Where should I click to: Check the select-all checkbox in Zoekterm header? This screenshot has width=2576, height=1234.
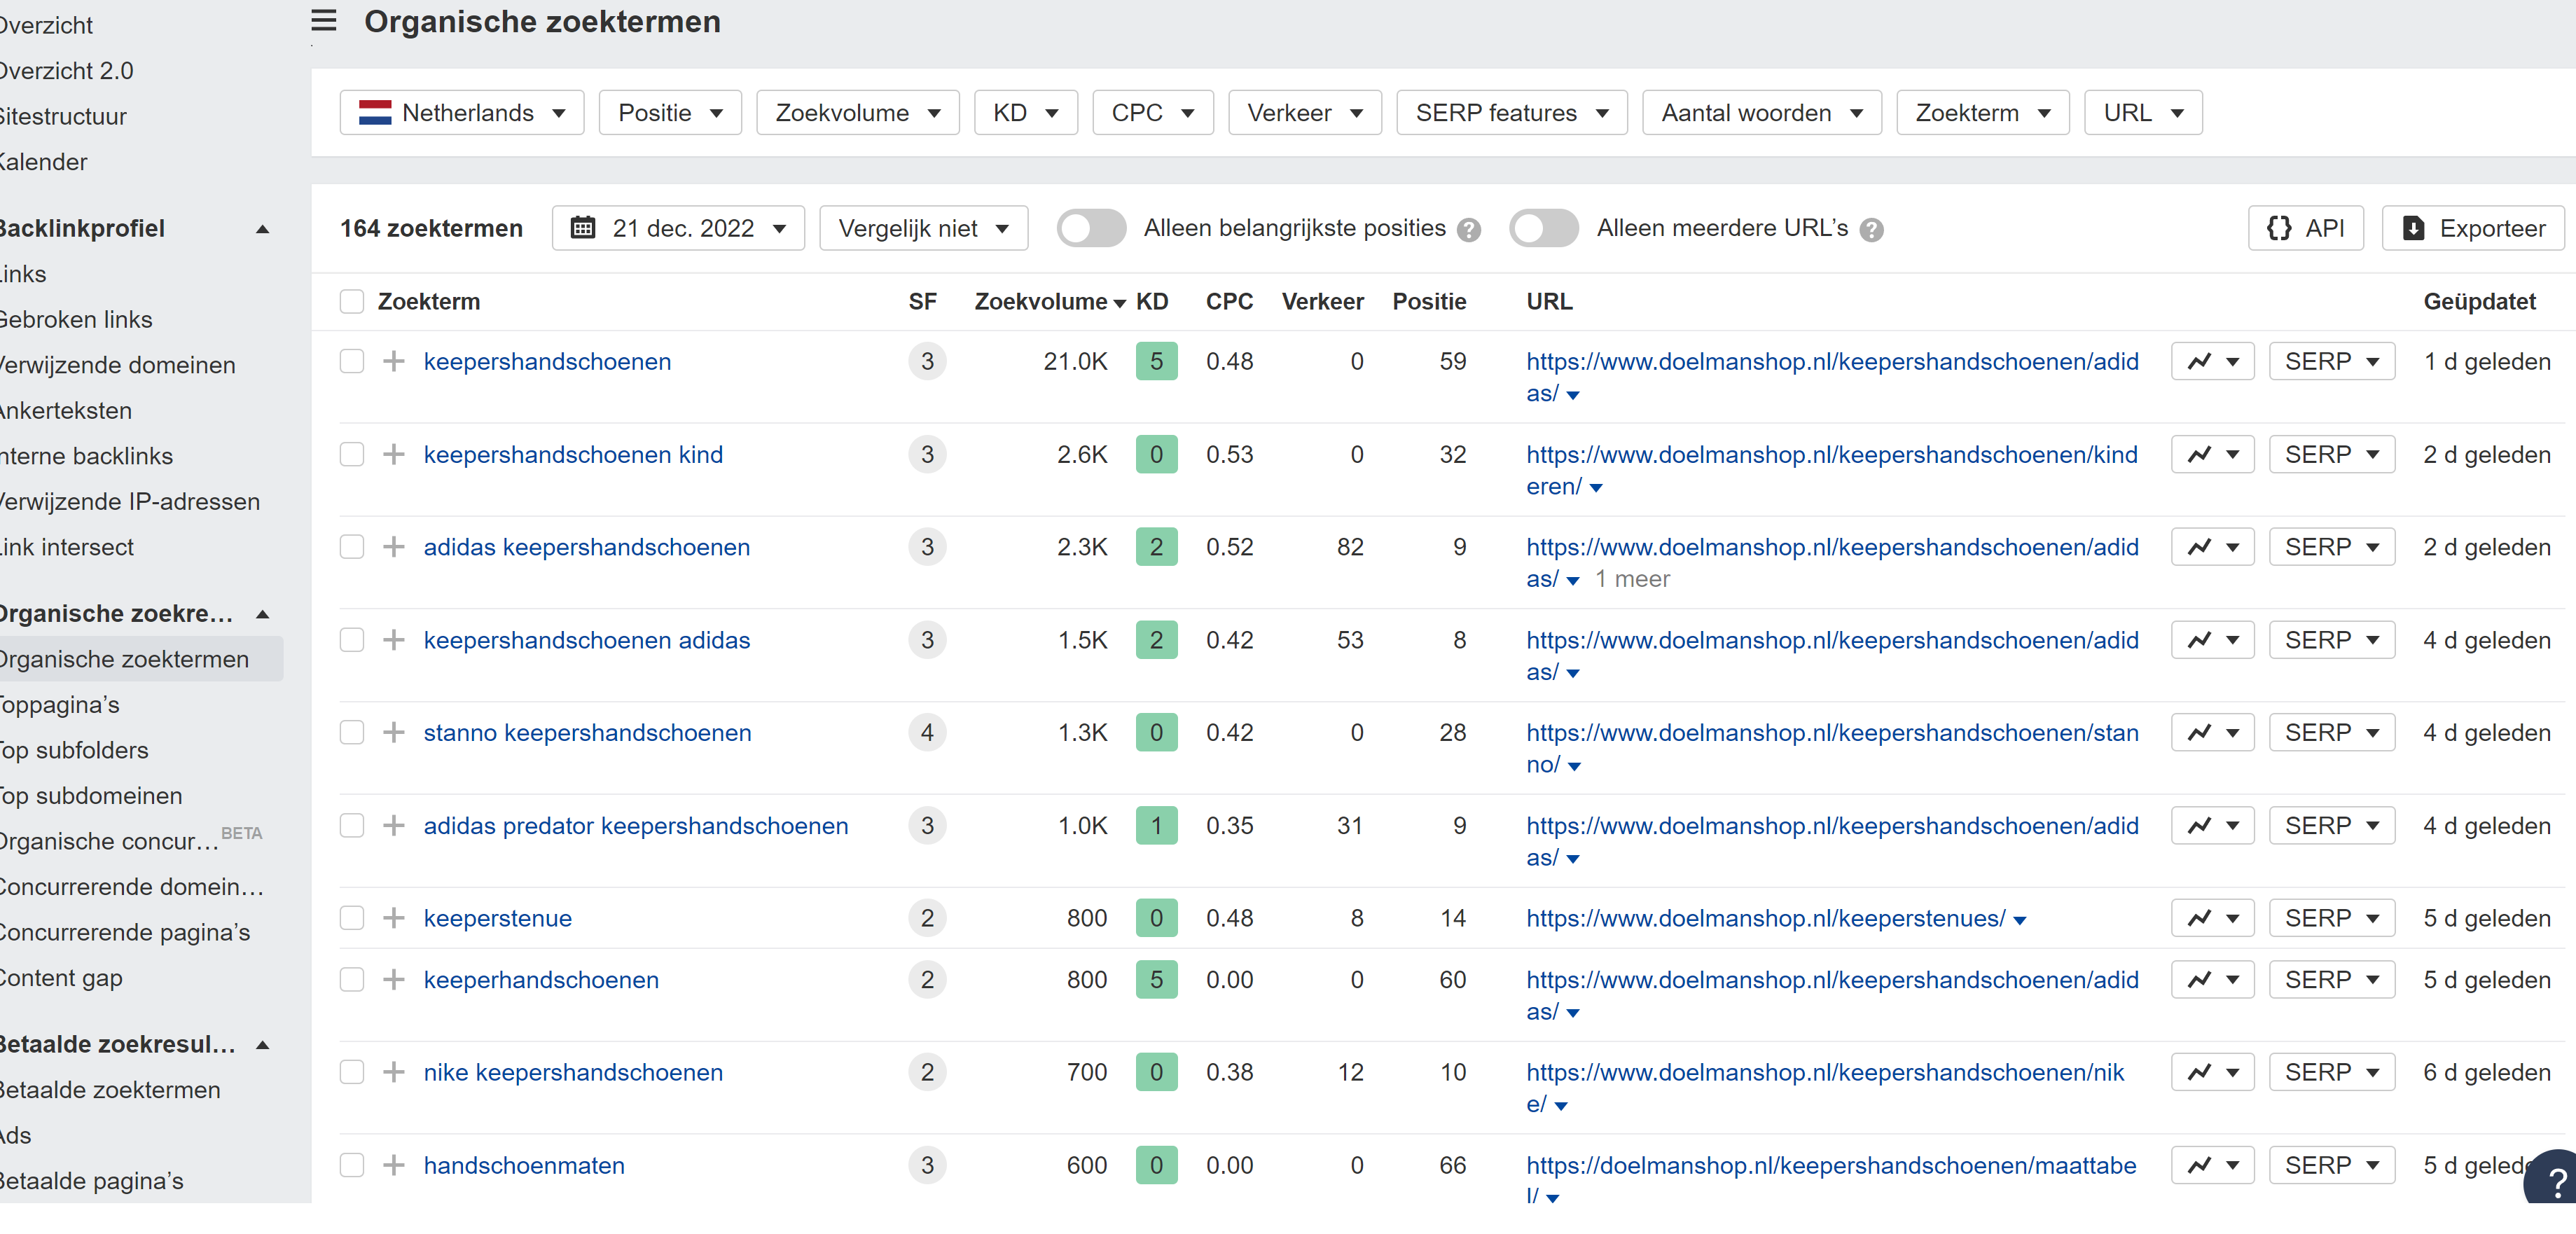point(352,301)
